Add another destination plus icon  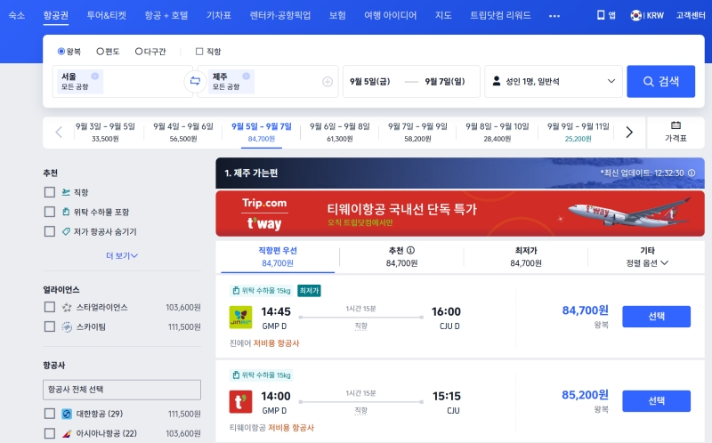(x=328, y=82)
